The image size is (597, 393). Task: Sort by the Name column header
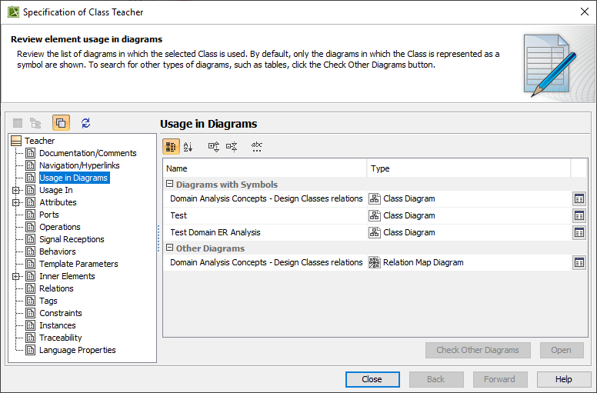265,168
